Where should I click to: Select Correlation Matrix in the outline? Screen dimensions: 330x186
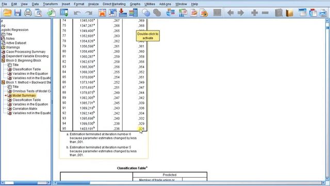point(25,109)
